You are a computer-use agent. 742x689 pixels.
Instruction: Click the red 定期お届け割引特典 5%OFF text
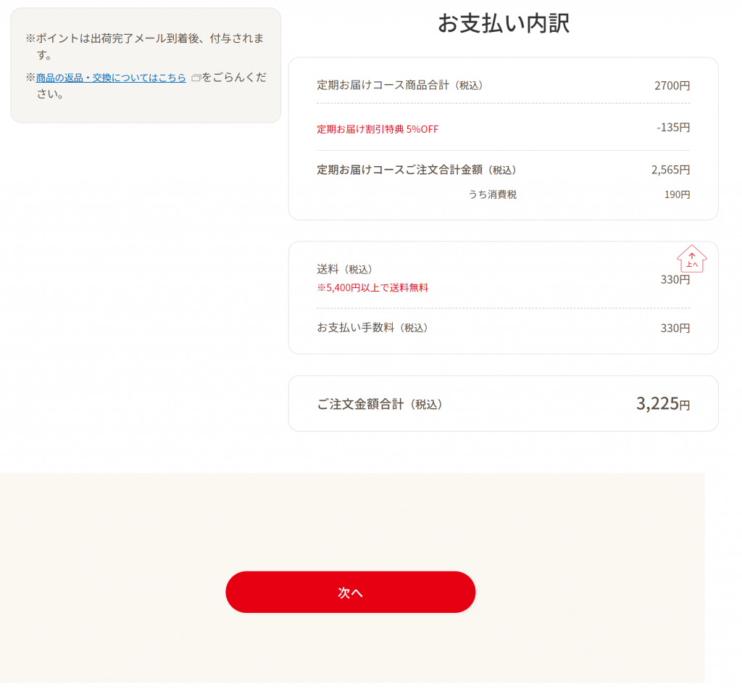click(x=378, y=129)
